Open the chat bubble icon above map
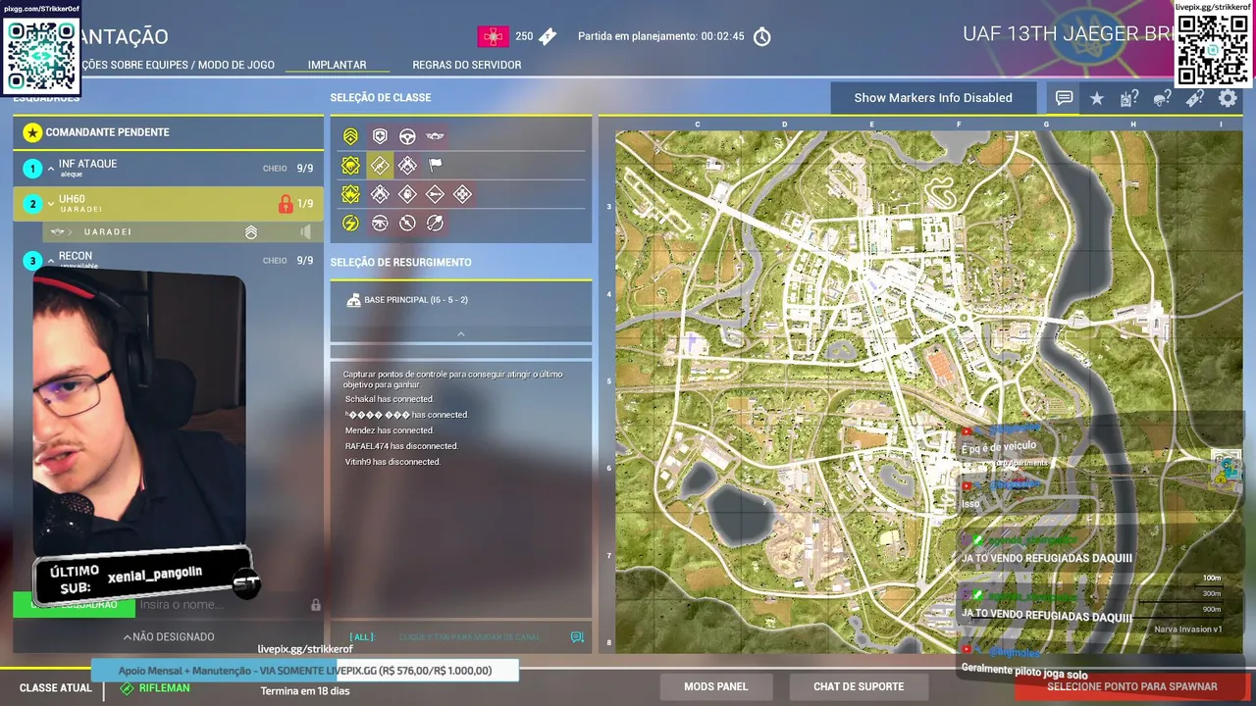Screen dimensions: 1256x706 point(1064,98)
